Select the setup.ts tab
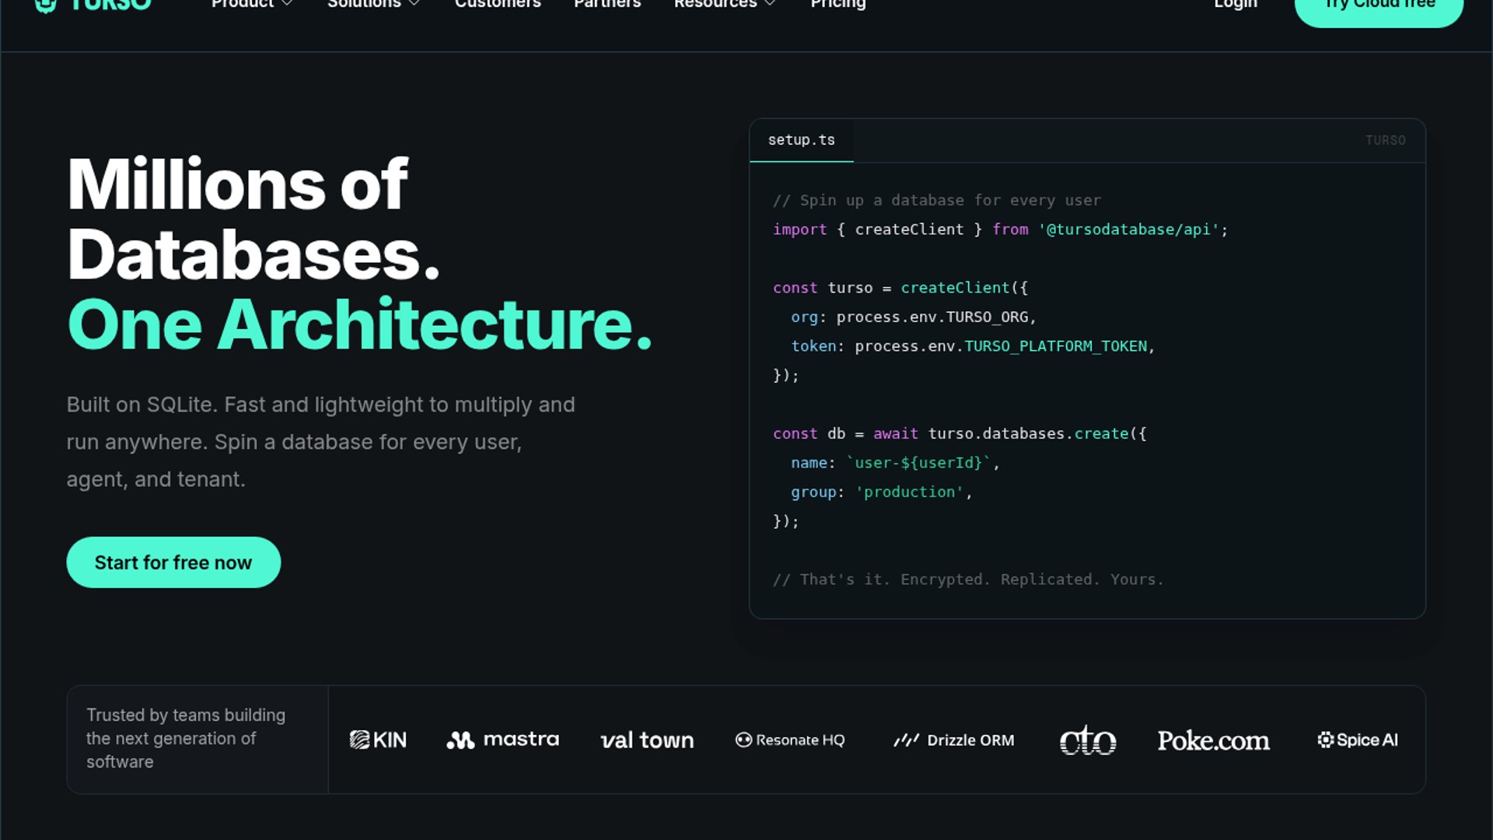Screen dimensions: 1493x840 coord(802,140)
